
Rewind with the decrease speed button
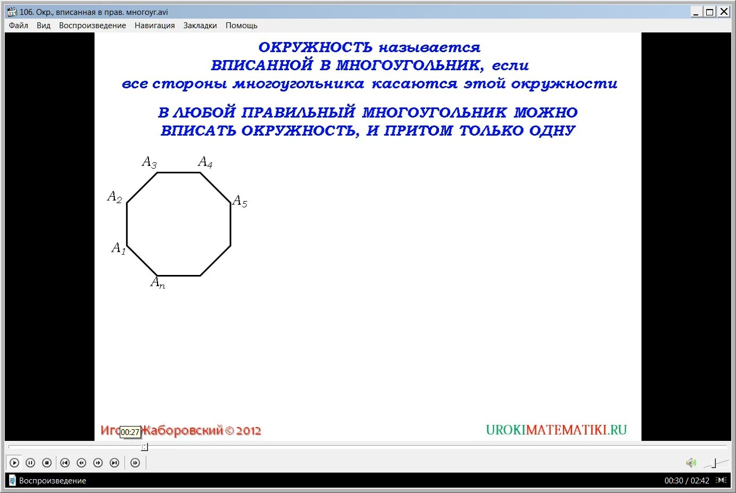pos(81,463)
